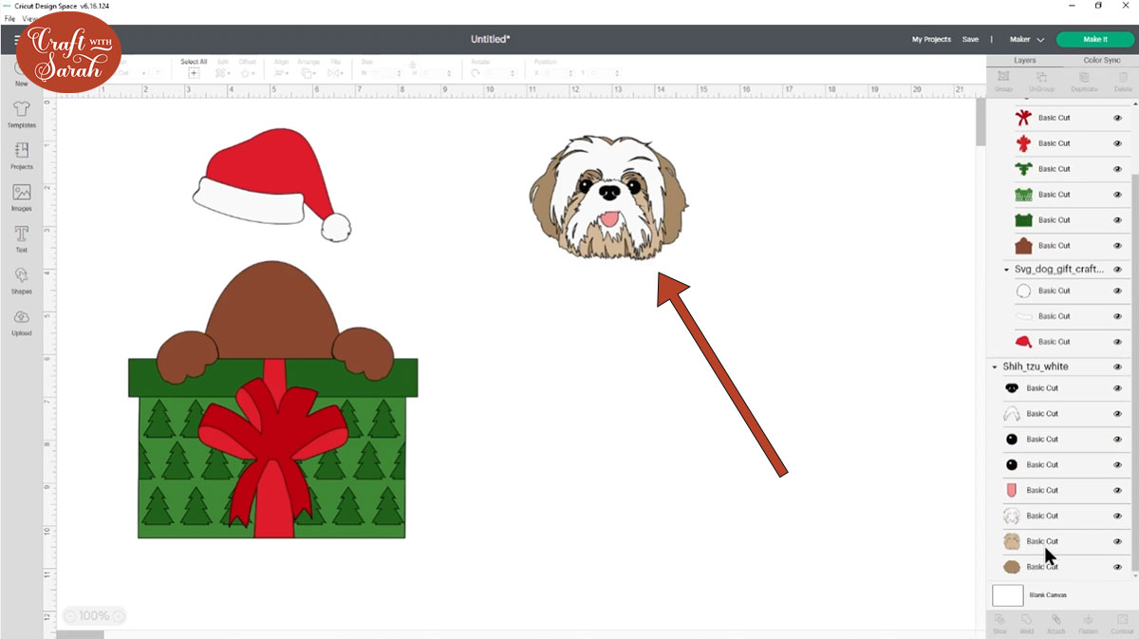Toggle visibility of black nose layer

click(1117, 388)
